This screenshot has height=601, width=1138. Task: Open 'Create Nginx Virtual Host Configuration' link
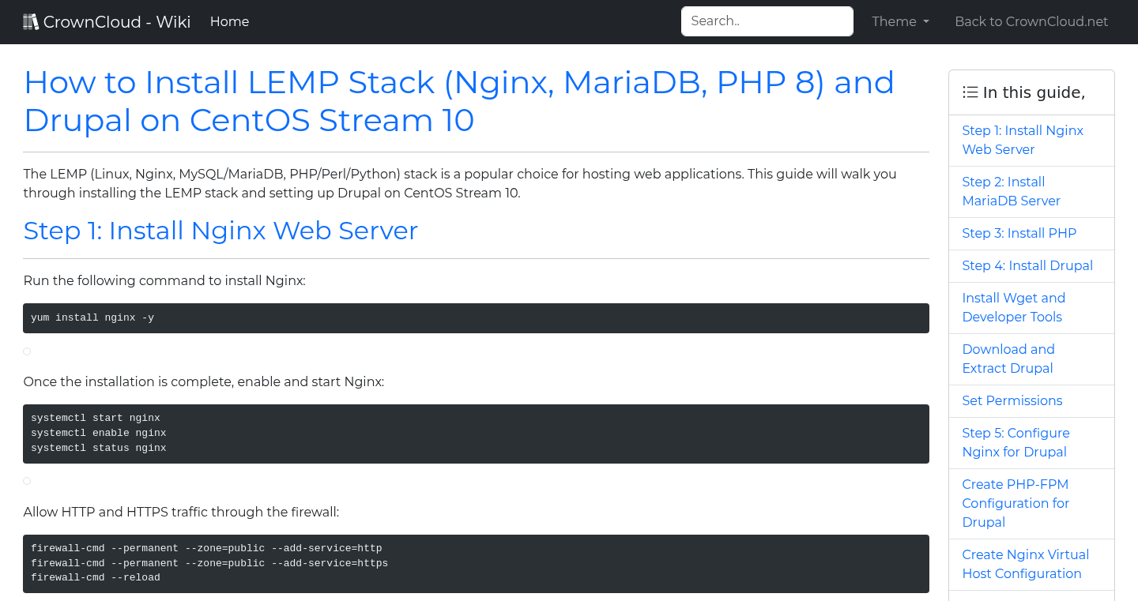(x=1025, y=564)
